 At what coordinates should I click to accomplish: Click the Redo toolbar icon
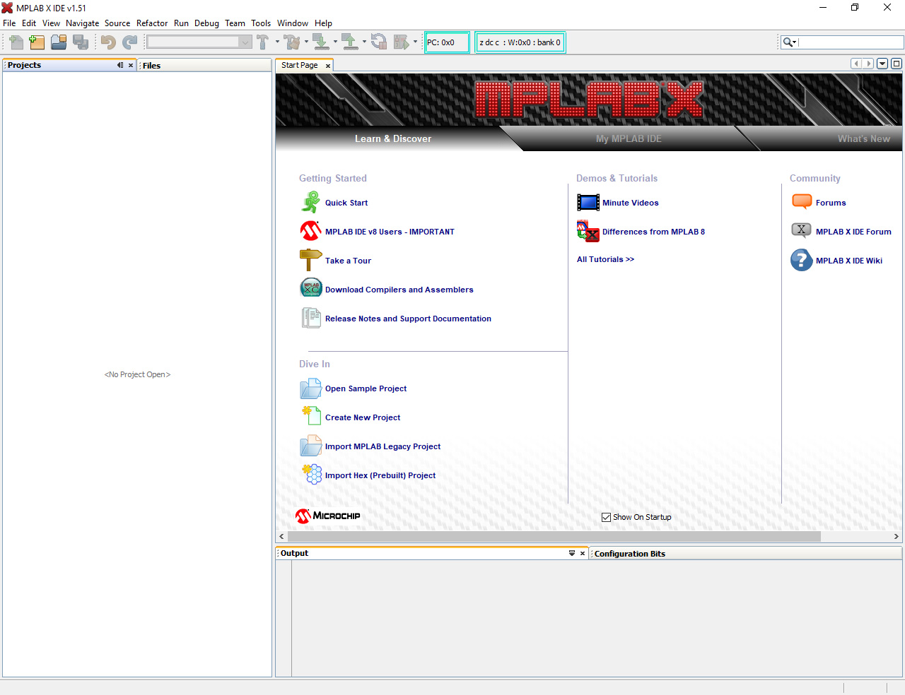pos(129,42)
